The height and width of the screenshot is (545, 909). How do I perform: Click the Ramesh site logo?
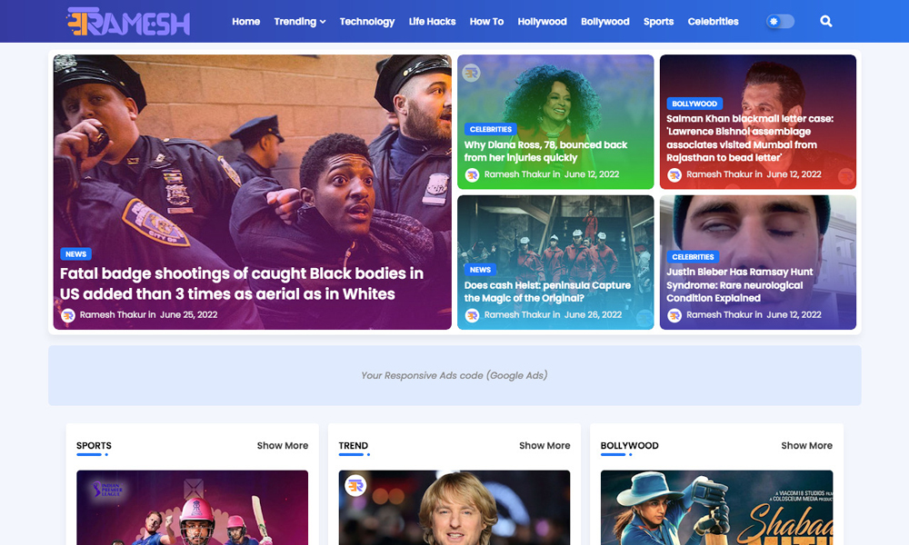click(x=128, y=22)
